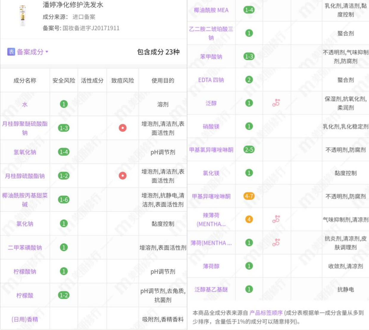Click the 使用目的 column header
Image resolution: width=369 pixels, height=330 pixels.
click(163, 80)
